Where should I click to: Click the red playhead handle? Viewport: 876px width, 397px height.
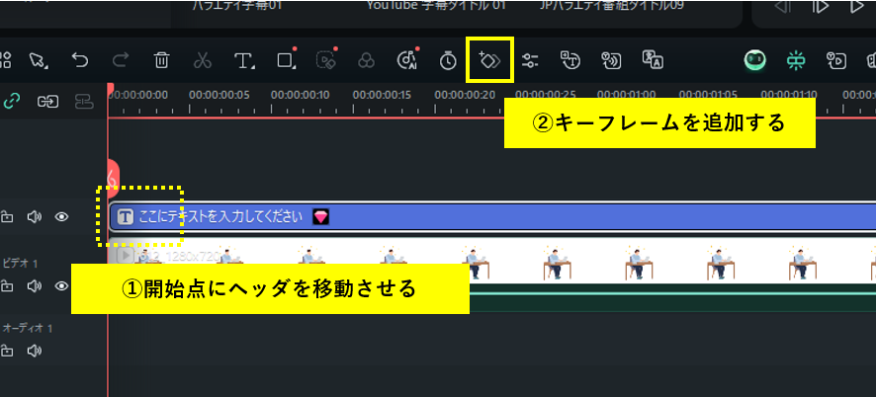[111, 88]
